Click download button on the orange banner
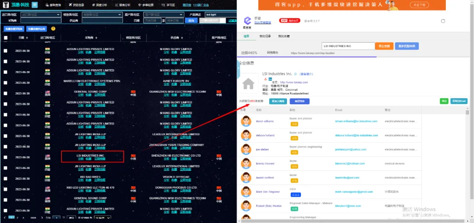The image size is (474, 223). point(419,5)
